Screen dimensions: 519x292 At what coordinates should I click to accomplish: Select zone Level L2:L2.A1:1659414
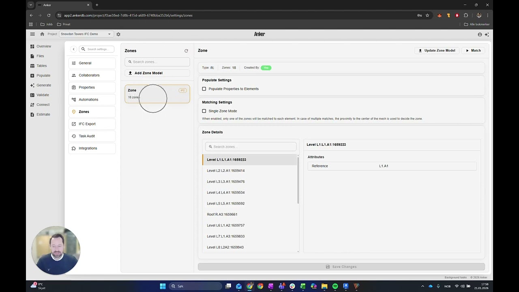pos(249,171)
